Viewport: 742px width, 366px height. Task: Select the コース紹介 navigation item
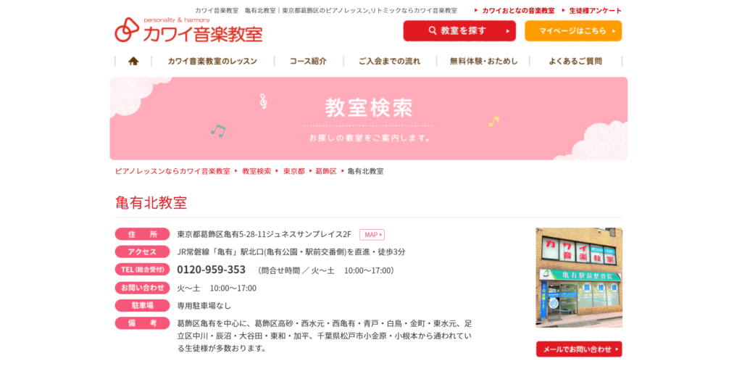tap(309, 61)
